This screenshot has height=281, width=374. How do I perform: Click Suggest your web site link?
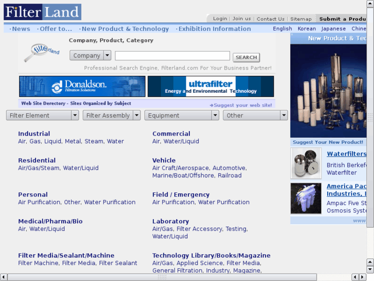[x=241, y=105]
